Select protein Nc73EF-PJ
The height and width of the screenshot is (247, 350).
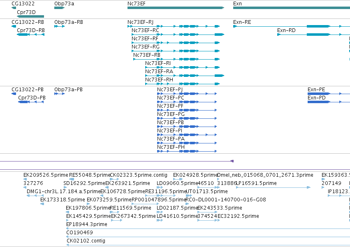[170, 90]
